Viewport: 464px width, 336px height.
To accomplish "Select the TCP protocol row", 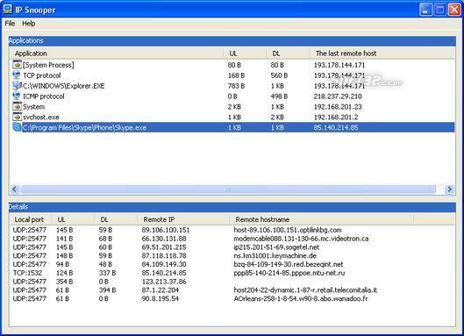I will click(232, 75).
